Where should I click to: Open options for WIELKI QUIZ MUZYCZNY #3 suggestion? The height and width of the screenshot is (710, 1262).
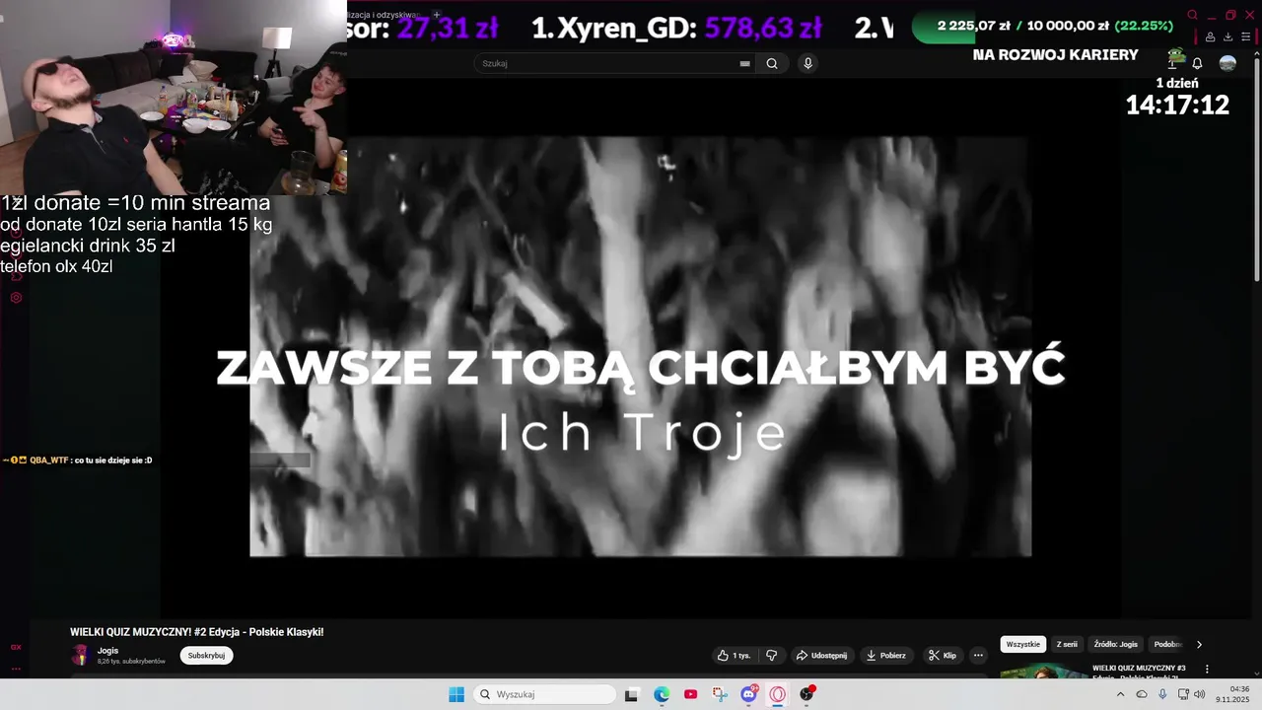1207,670
